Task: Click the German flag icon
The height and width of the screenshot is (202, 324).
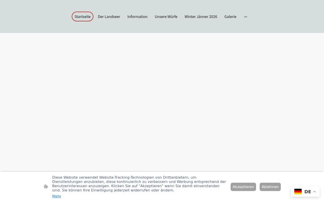Action: pos(298,192)
